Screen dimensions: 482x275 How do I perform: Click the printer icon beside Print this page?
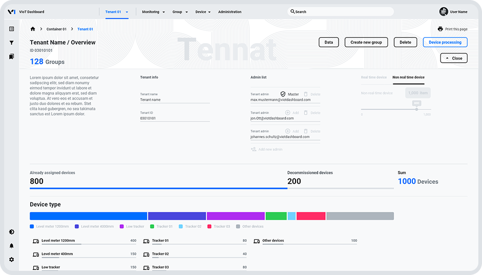click(440, 29)
